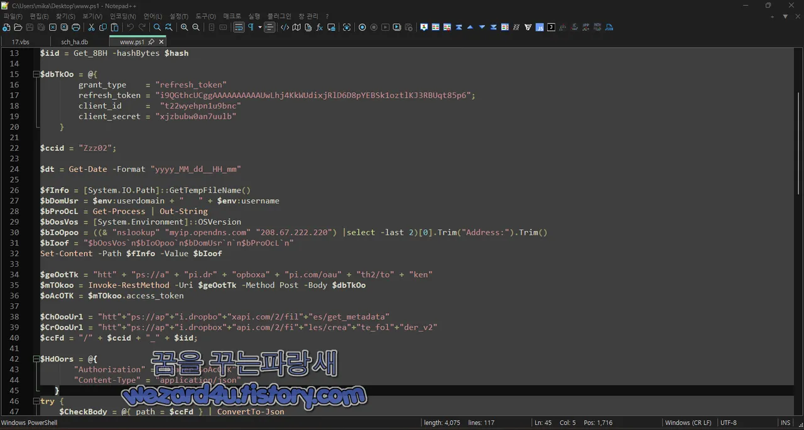Click the XML/code tag toolbar icon
The width and height of the screenshot is (804, 430).
point(285,28)
